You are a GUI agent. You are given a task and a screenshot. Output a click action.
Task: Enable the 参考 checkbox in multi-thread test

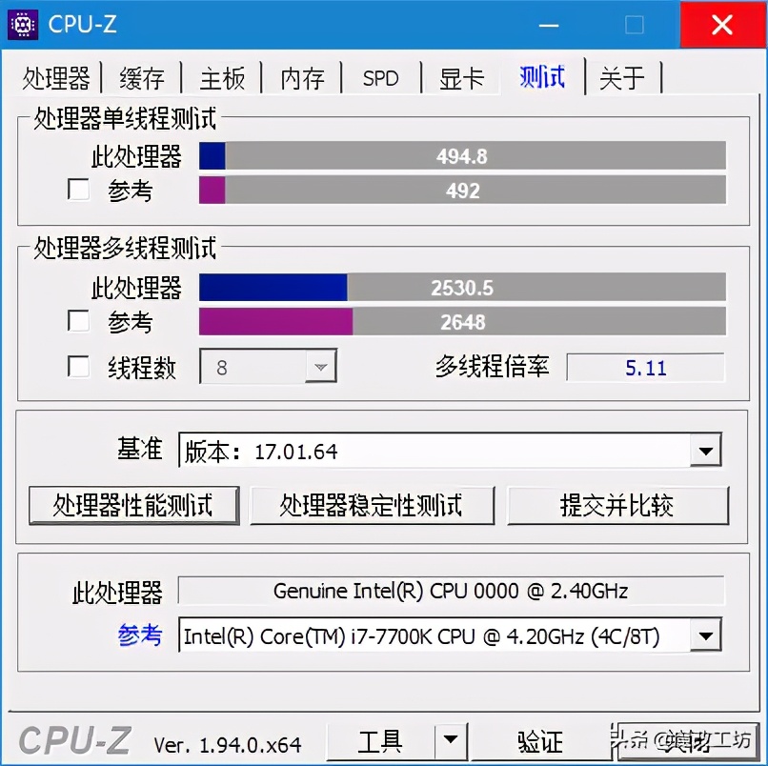pyautogui.click(x=78, y=323)
